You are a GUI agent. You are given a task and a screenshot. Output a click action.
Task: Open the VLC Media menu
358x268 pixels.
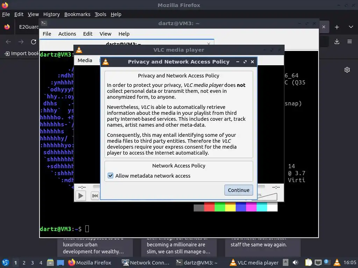pos(85,60)
